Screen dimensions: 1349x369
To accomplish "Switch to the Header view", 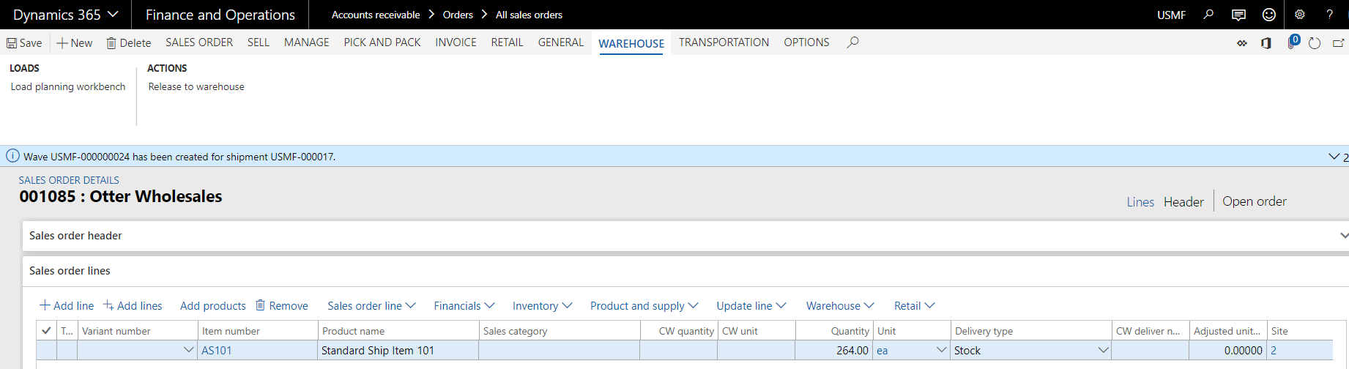I will (1183, 202).
